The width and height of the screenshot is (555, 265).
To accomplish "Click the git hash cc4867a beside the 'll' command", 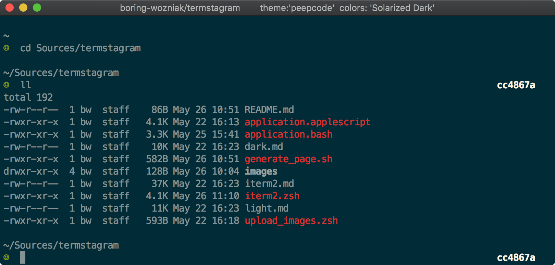I will (516, 85).
